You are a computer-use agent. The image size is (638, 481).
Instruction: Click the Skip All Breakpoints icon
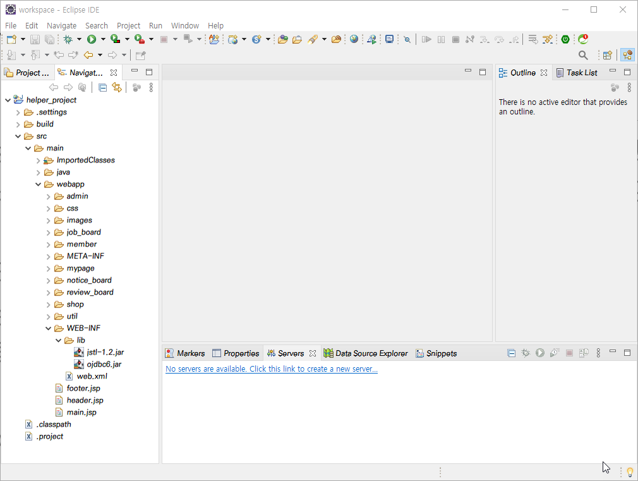407,40
